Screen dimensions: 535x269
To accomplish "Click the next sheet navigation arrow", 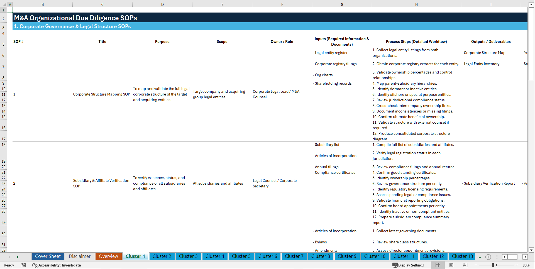I will pos(18,257).
